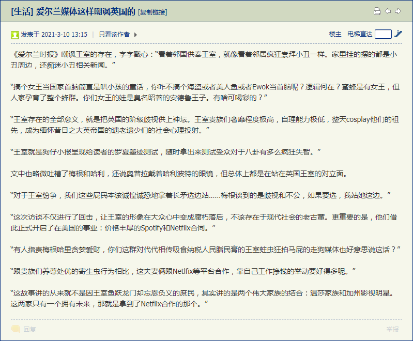The height and width of the screenshot is (341, 413).
Task: Click the line starting 对于王室纷争
Action: 201,195
